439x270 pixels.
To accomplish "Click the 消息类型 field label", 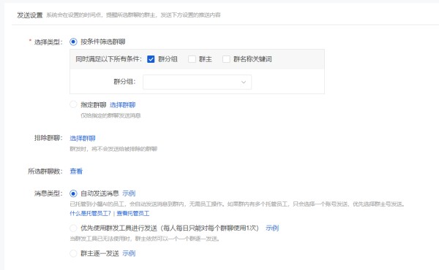I will click(x=48, y=193).
